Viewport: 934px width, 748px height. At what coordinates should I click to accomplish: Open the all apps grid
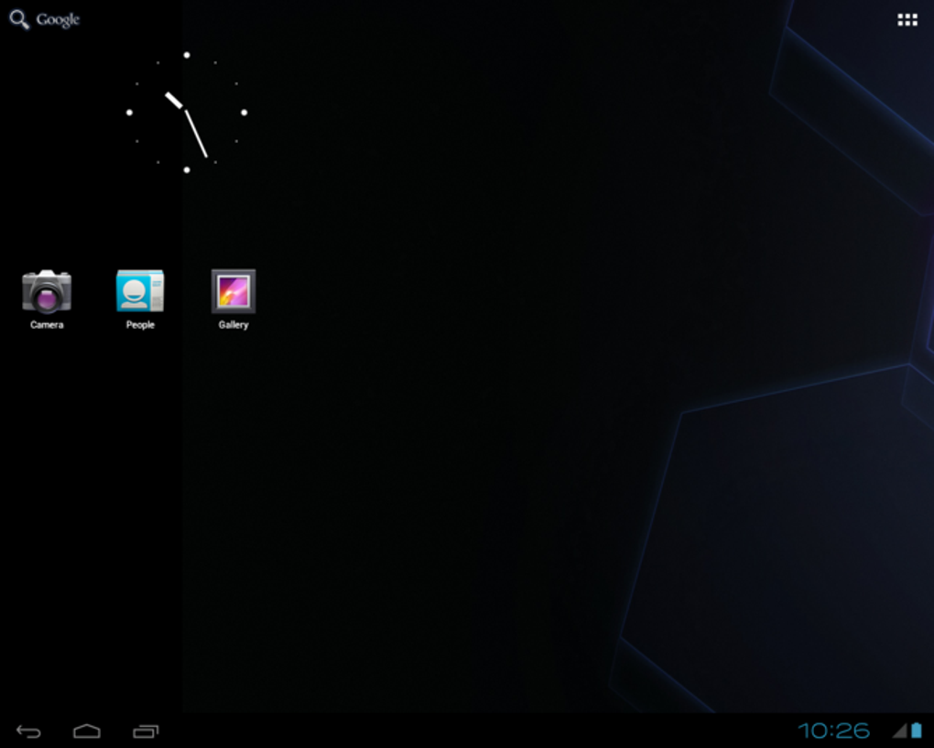coord(907,20)
